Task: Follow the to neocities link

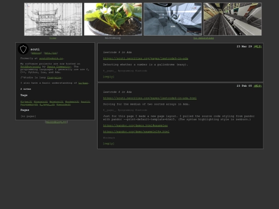Action: pyautogui.click(x=204, y=38)
